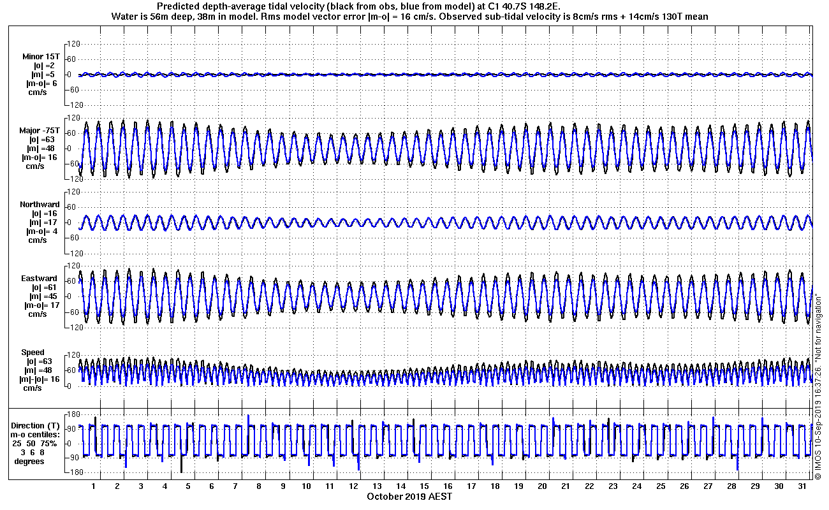Select the 'm-o centiles:' label
829x510 pixels.
click(x=36, y=434)
